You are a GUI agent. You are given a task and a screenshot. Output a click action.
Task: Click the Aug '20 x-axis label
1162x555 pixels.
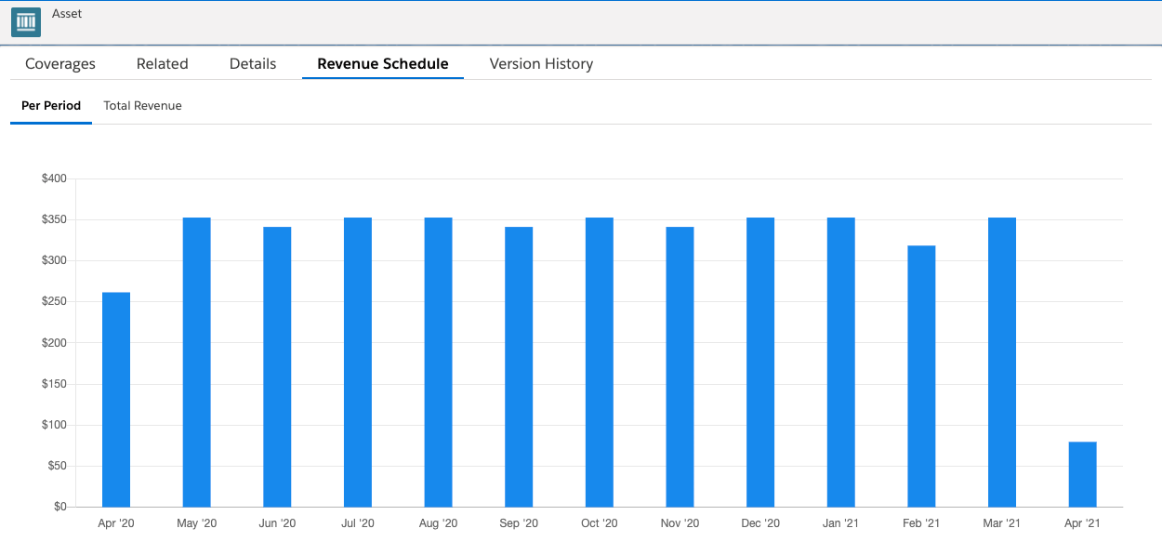pos(439,523)
